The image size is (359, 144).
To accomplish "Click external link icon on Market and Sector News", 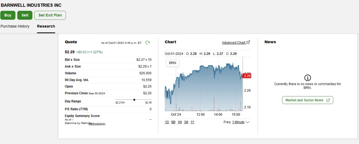I will (328, 100).
